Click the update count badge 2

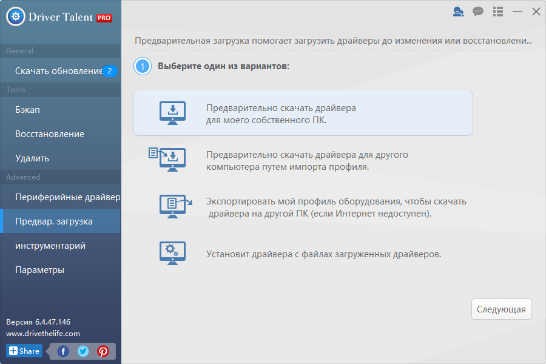pyautogui.click(x=109, y=71)
